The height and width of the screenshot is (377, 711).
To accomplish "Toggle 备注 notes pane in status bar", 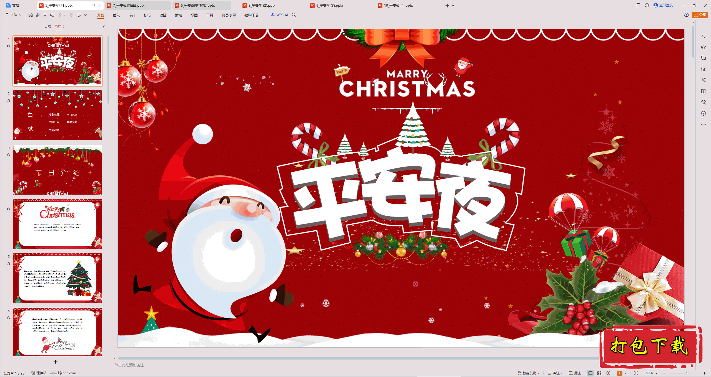I will [x=555, y=373].
